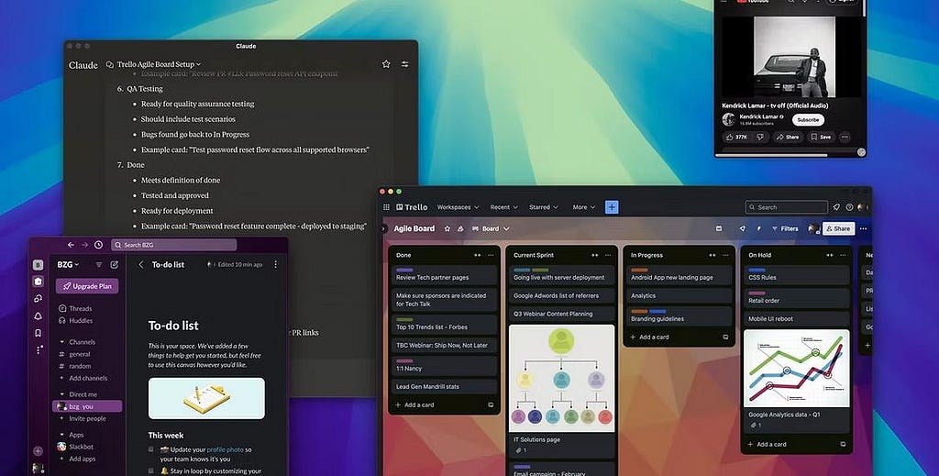This screenshot has width=939, height=476.
Task: Change Agile Board workspace visibility icon
Action: click(460, 228)
